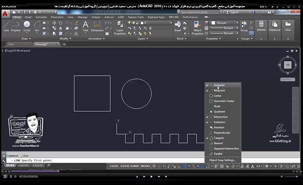303x185 pixels.
Task: Click the keyword search field
Action: (200, 12)
